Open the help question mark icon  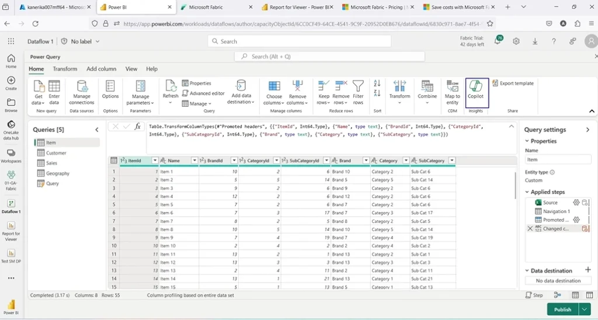click(x=554, y=41)
